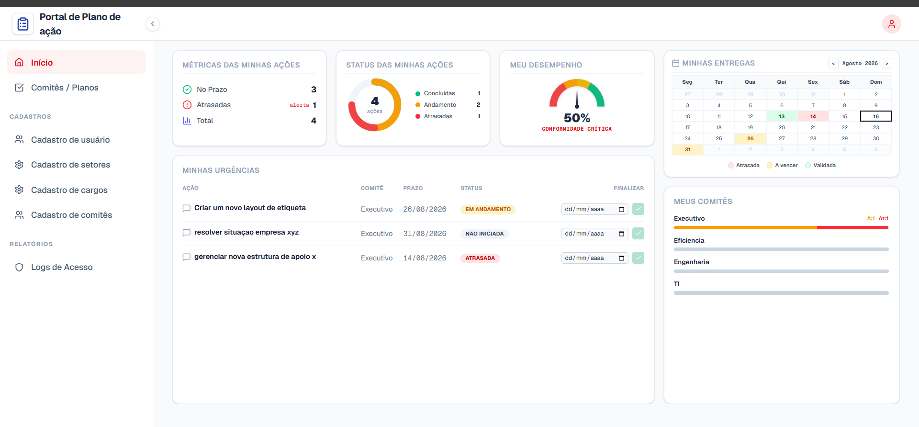The image size is (919, 427).
Task: Click the date field for gerenciar nova estrutura
Action: pyautogui.click(x=594, y=258)
